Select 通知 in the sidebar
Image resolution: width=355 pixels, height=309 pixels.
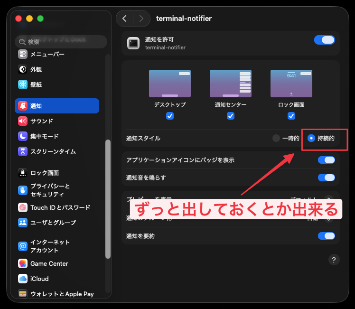pyautogui.click(x=57, y=106)
